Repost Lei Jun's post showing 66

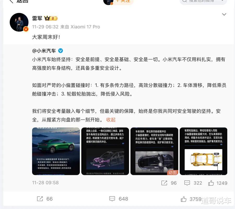(45, 199)
